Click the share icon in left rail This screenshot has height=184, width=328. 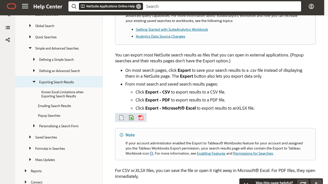(x=8, y=40)
